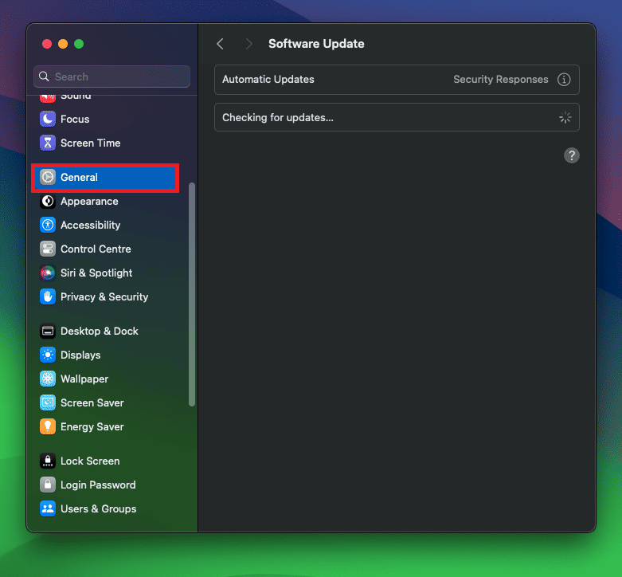This screenshot has width=622, height=577.
Task: Zoom the window with green button
Action: (79, 44)
